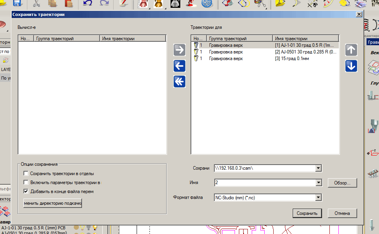379x234 pixels.
Task: Click the \\192.168.0.3\cam\ path field
Action: pos(265,168)
